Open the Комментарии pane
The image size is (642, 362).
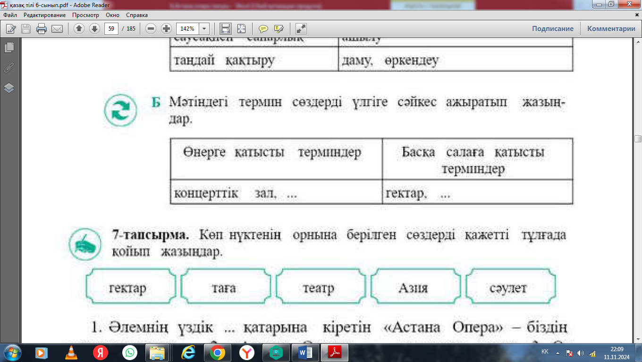611,29
